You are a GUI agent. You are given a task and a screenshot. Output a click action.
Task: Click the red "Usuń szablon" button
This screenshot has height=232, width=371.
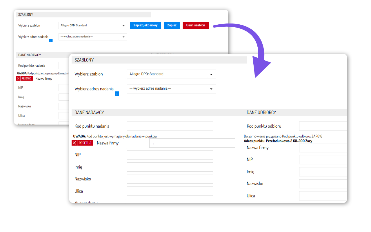click(196, 26)
